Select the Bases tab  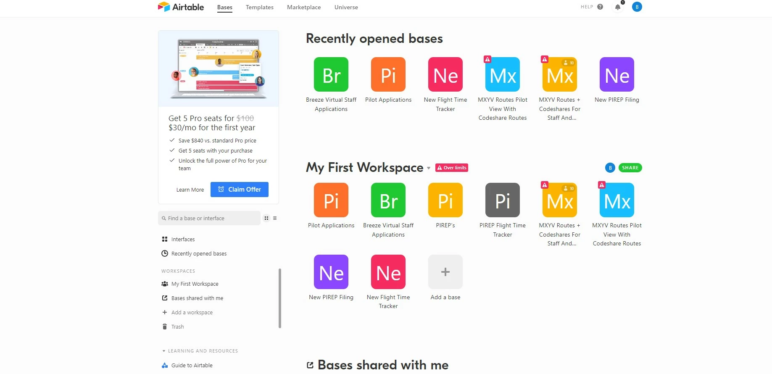pyautogui.click(x=225, y=7)
